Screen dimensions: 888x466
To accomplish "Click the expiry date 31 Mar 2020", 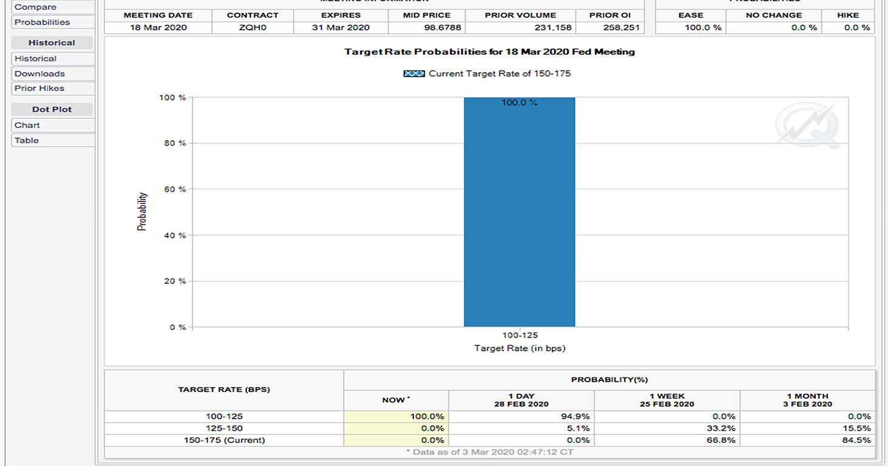I will pos(341,27).
